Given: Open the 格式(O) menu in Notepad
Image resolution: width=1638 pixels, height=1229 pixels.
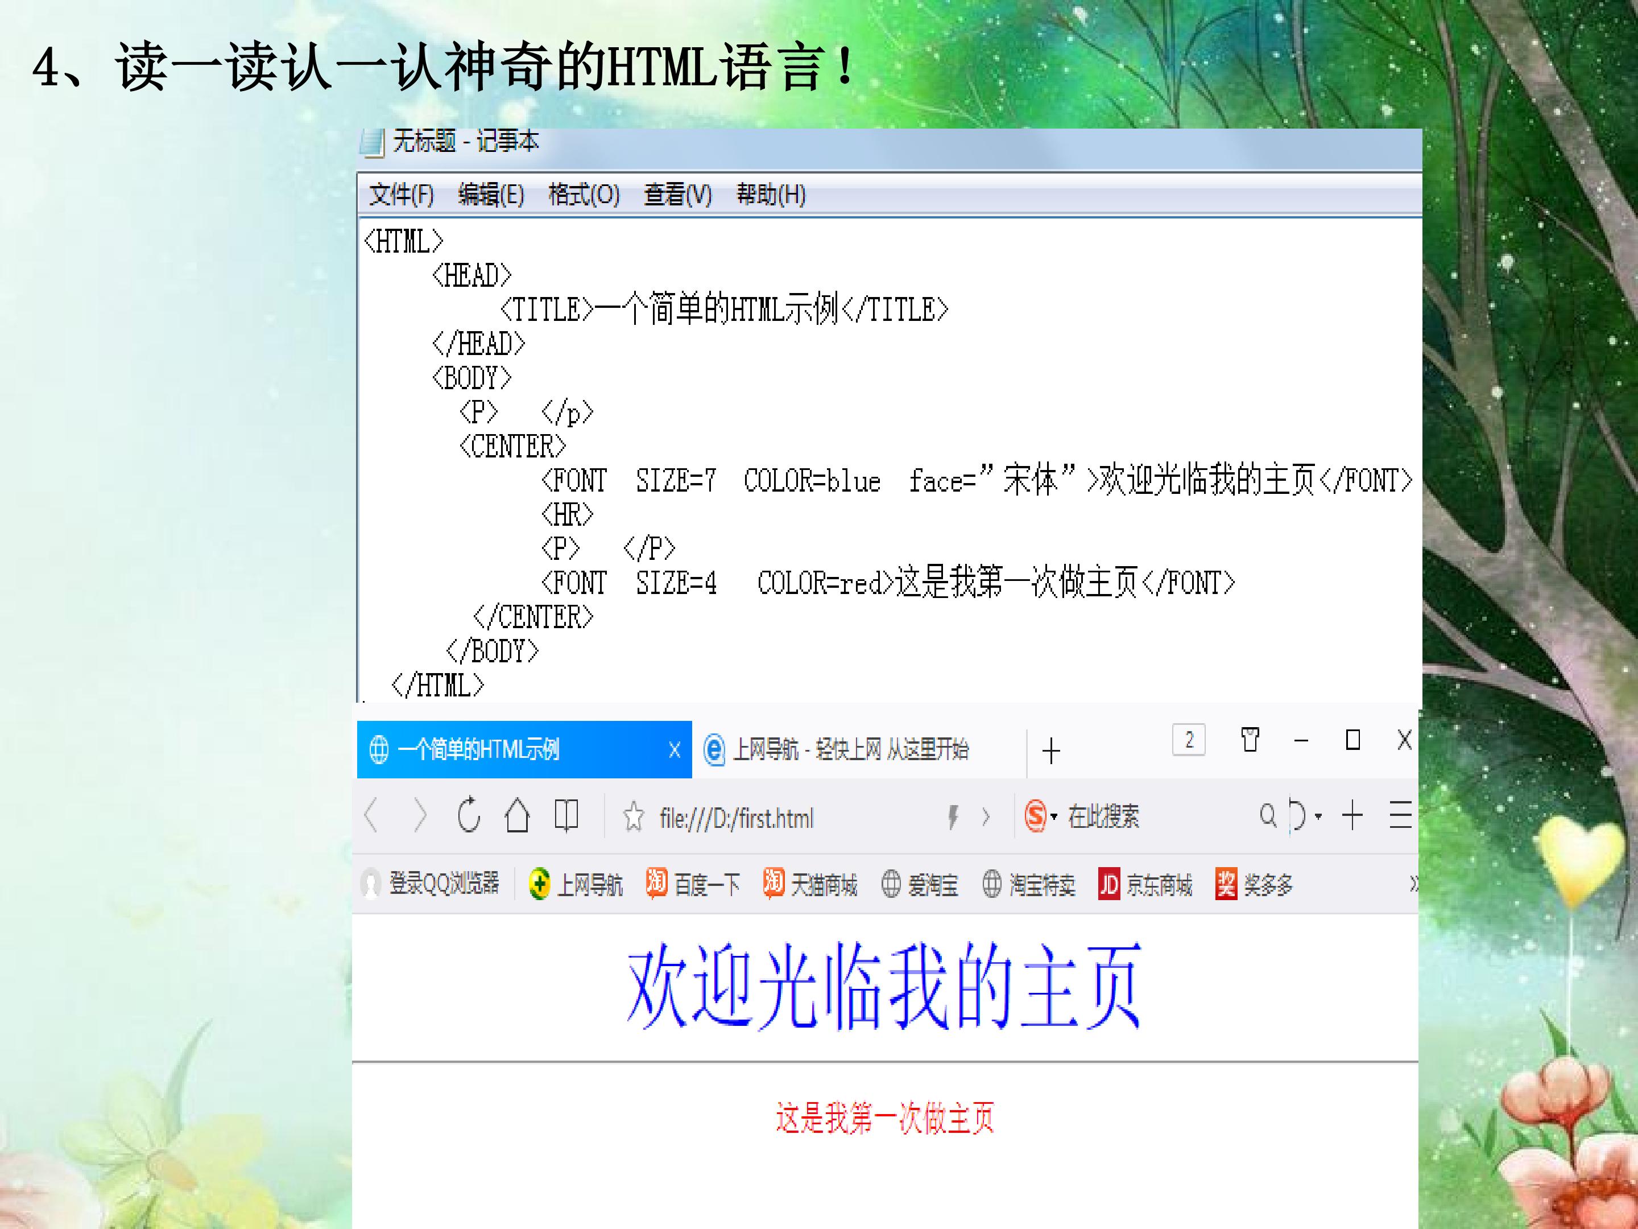Looking at the screenshot, I should pos(584,195).
